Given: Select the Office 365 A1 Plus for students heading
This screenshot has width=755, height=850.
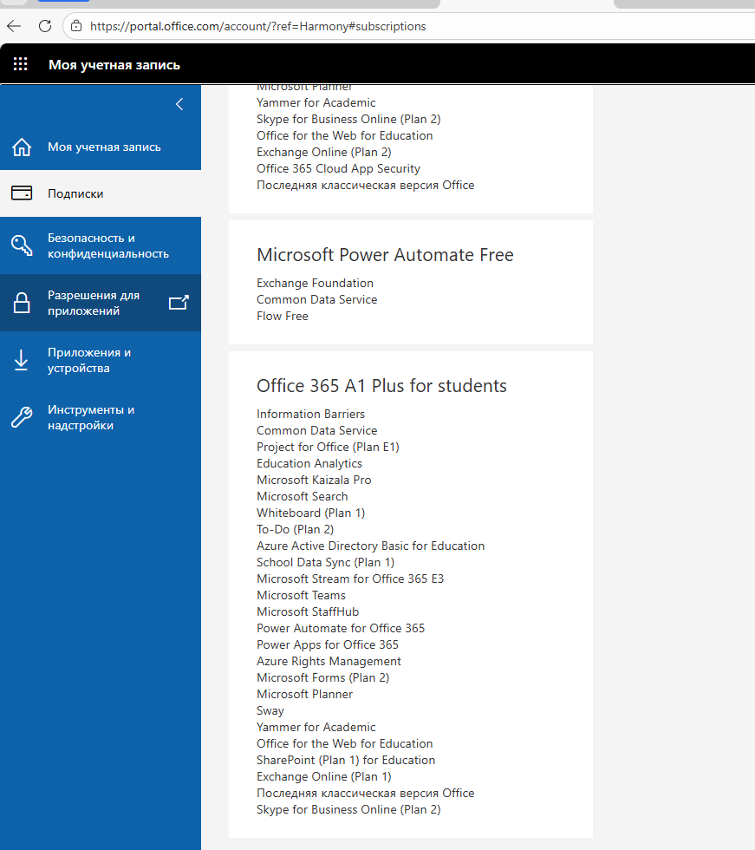Looking at the screenshot, I should click(381, 386).
